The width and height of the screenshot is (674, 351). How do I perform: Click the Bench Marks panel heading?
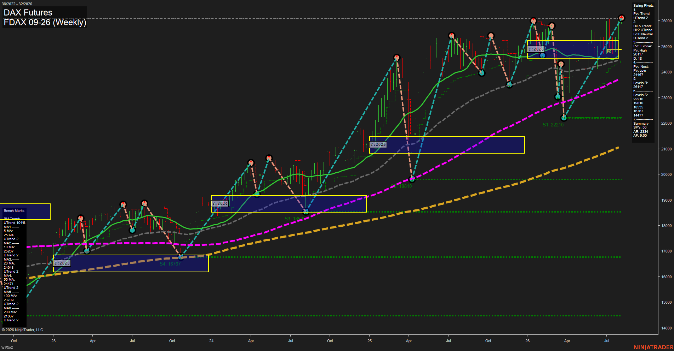pos(14,211)
